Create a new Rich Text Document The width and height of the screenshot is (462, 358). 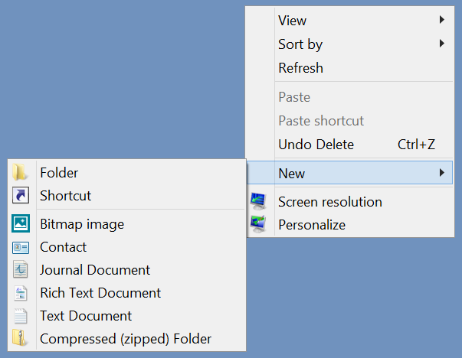click(127, 293)
